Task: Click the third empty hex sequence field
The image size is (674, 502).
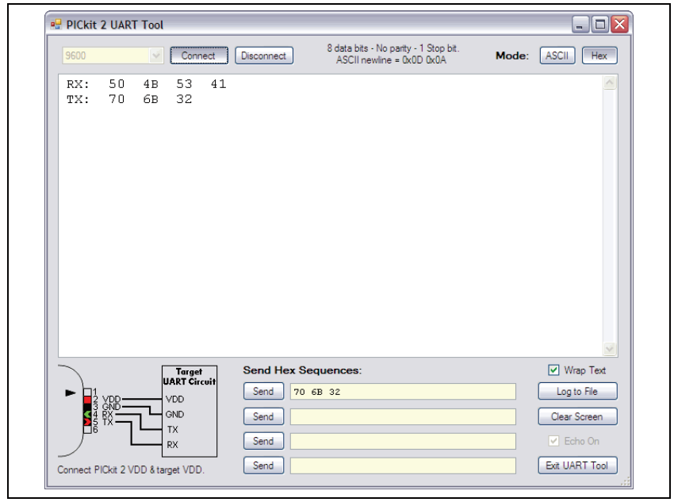Action: click(x=403, y=441)
